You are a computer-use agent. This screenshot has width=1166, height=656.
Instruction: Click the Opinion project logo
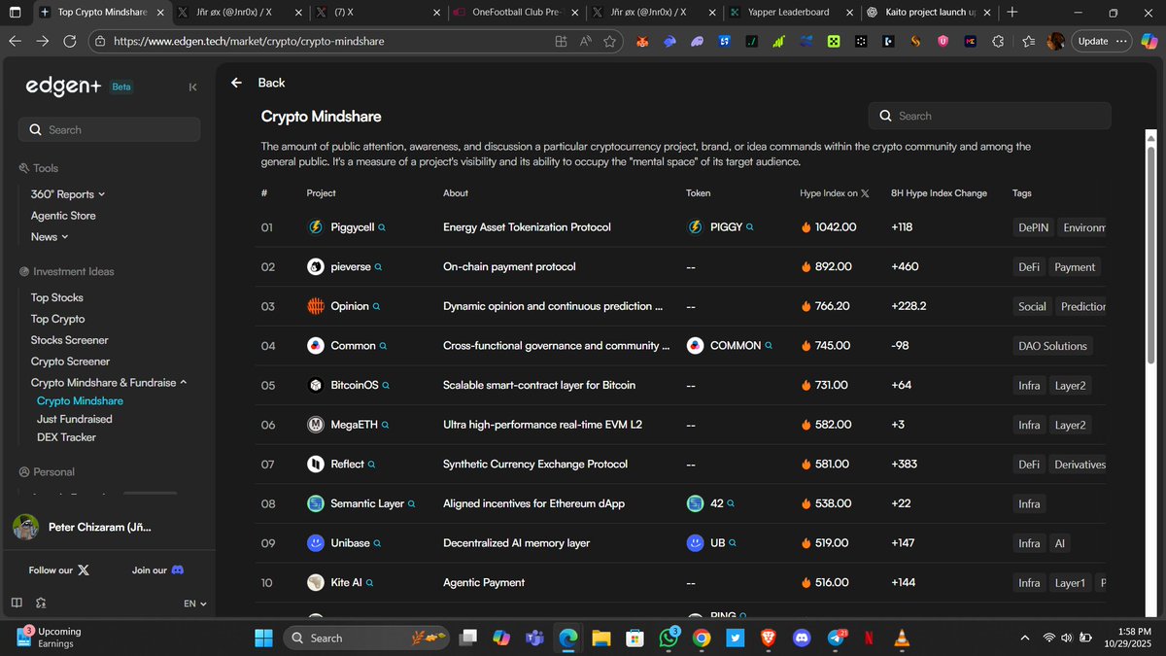(315, 306)
